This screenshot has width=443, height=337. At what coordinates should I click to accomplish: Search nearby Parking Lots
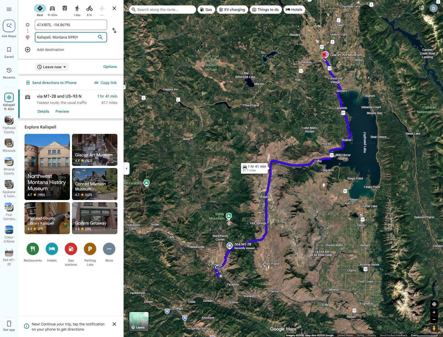[90, 249]
